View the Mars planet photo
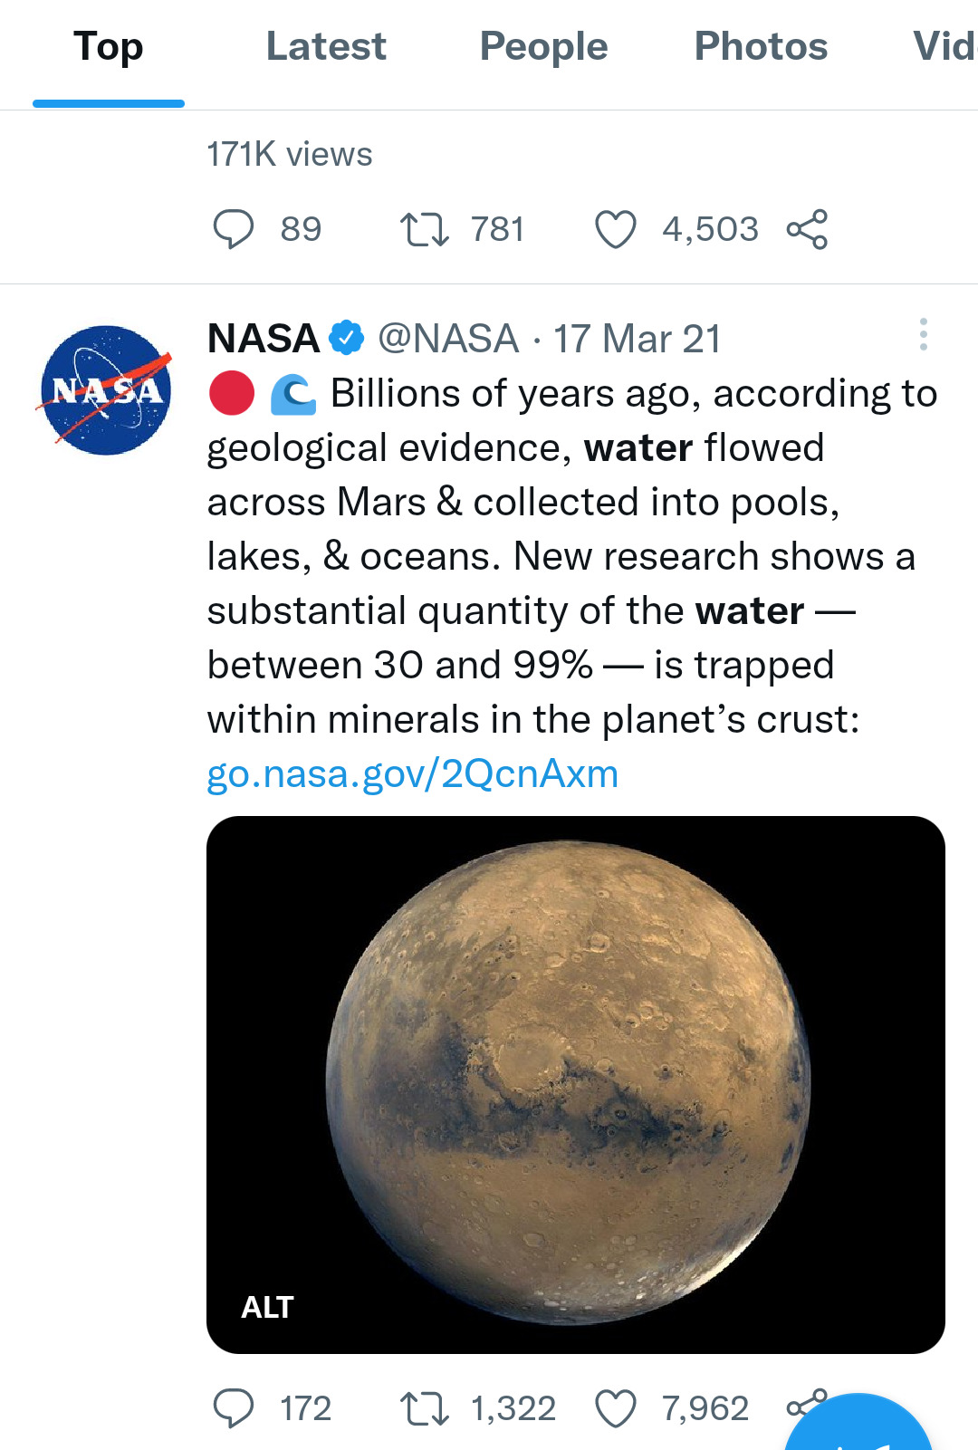The width and height of the screenshot is (978, 1450). [x=576, y=1069]
